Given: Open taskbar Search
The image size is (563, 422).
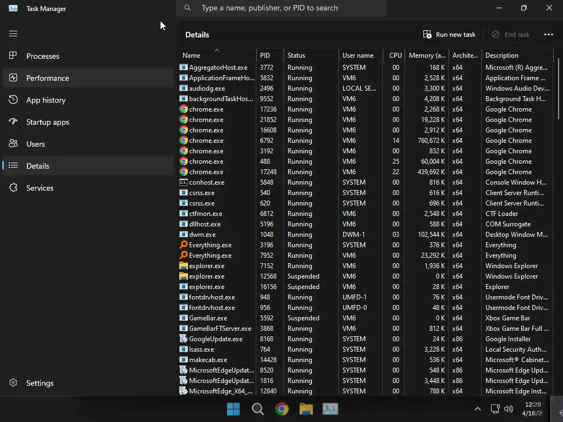Looking at the screenshot, I should coord(257,409).
